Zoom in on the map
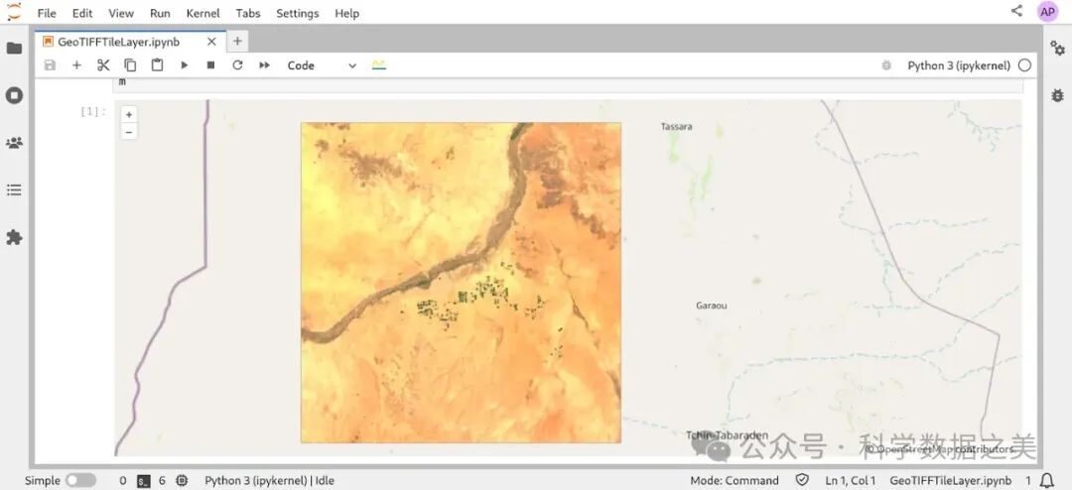1072x490 pixels. 129,115
